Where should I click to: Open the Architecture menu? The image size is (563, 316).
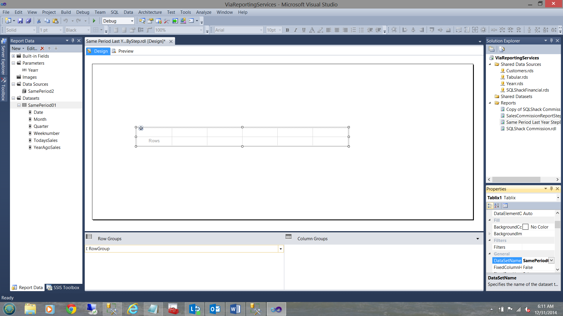click(150, 12)
